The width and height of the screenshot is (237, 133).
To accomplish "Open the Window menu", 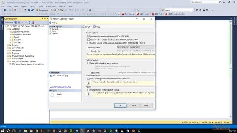I will (62, 6).
